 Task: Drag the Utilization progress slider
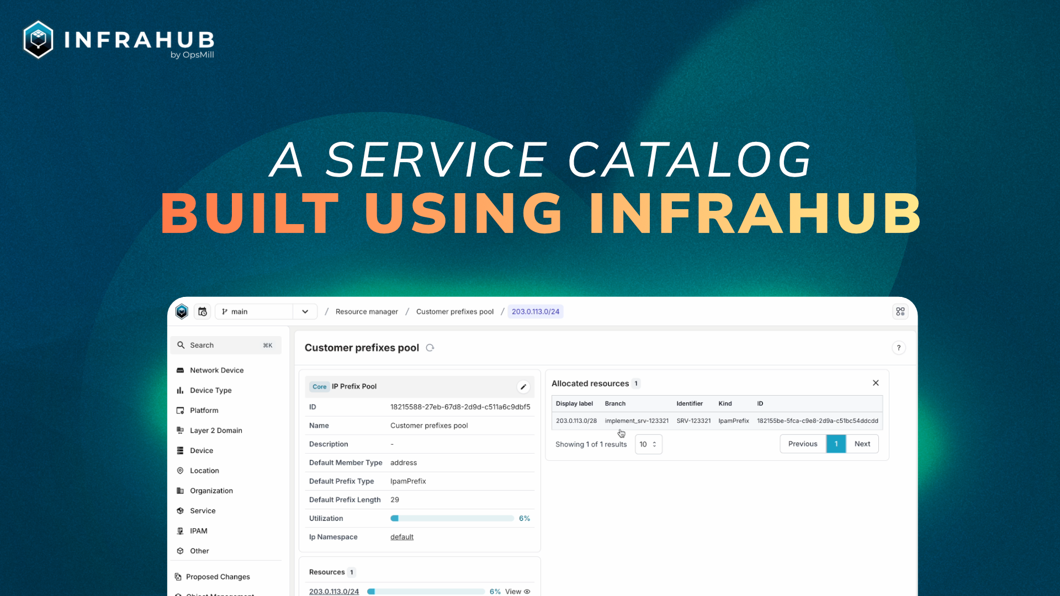tap(397, 518)
